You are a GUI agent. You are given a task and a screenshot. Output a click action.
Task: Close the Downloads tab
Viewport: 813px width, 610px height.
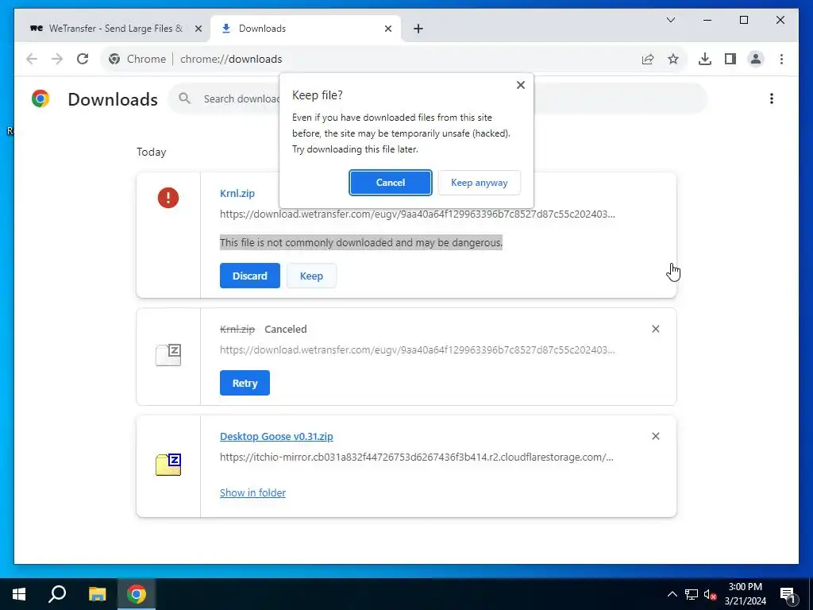[x=387, y=29]
